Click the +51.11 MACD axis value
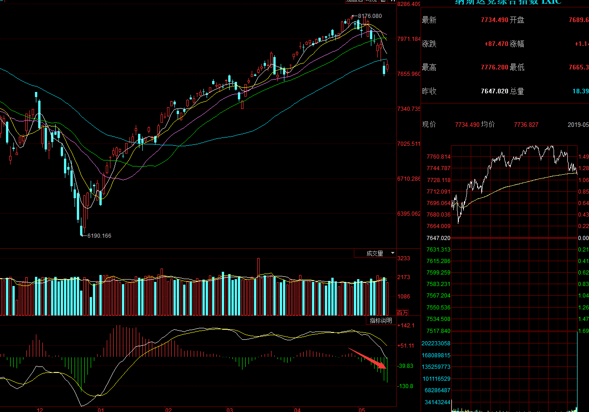 click(406, 346)
